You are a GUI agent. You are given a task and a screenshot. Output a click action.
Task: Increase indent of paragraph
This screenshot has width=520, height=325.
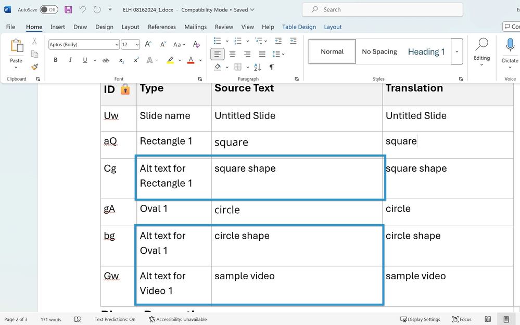(293, 41)
